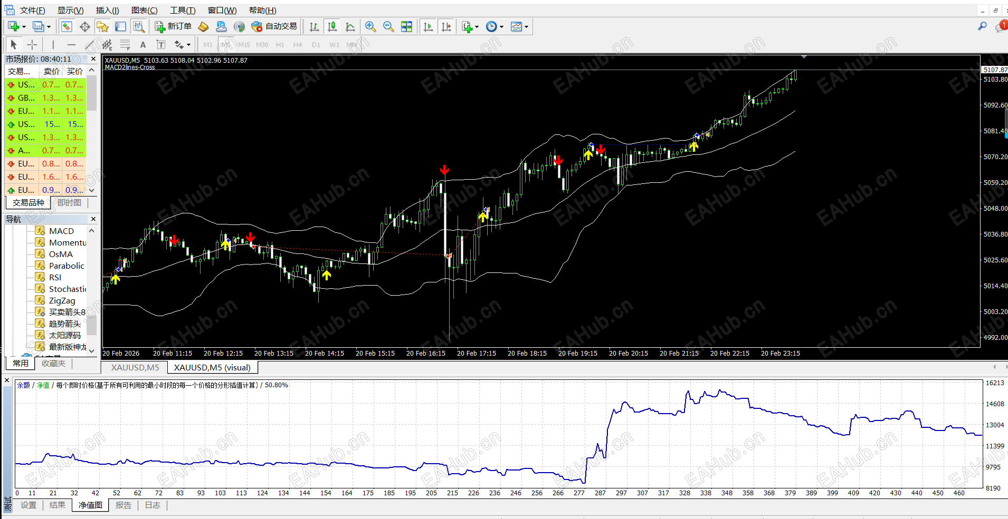Viewport: 1008px width, 519px height.
Task: Toggle the Market Watch panel icon
Action: 66,27
